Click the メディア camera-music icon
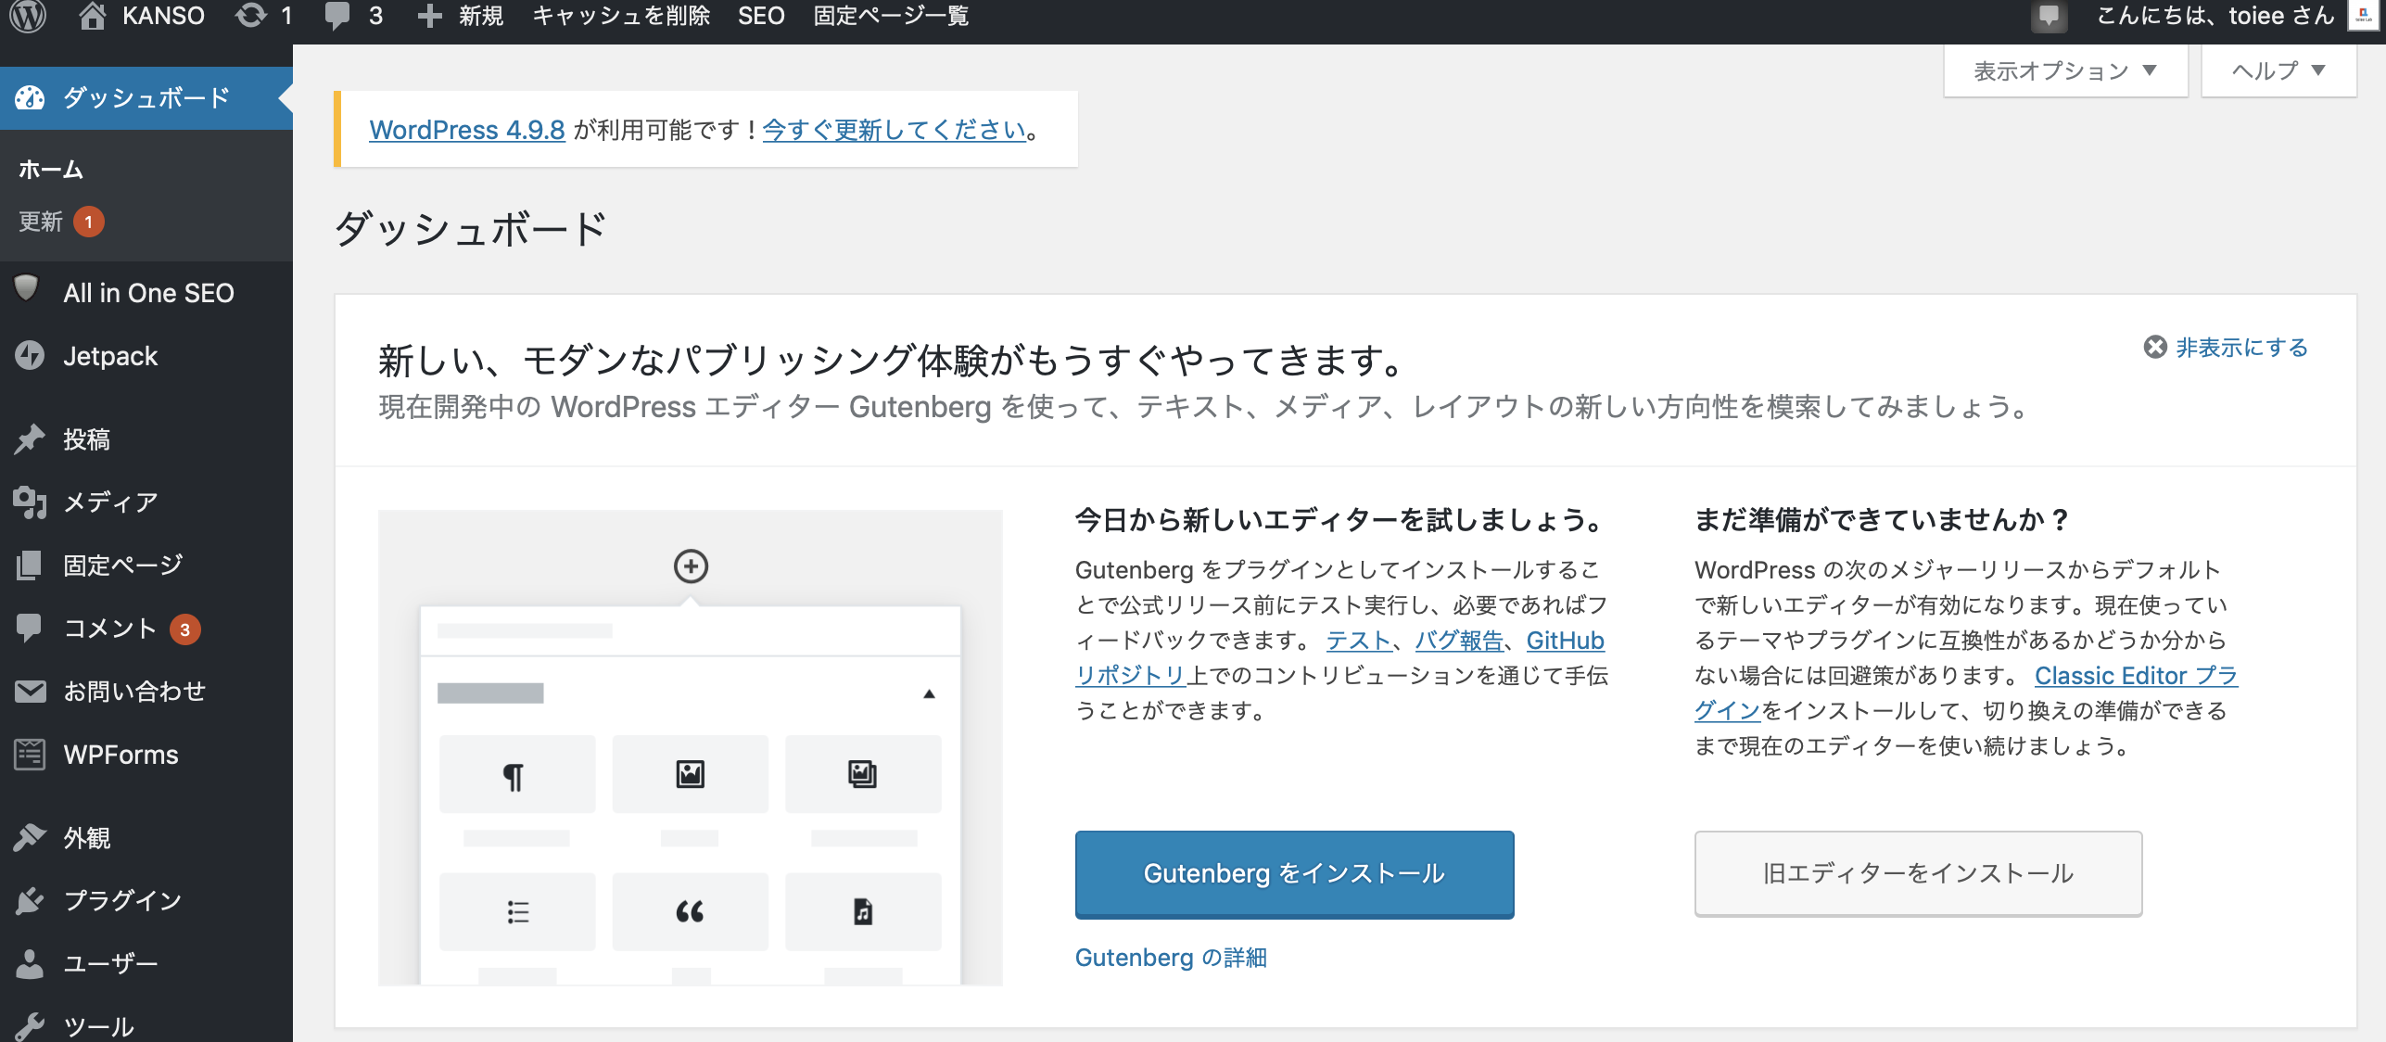The width and height of the screenshot is (2386, 1042). pyautogui.click(x=30, y=502)
